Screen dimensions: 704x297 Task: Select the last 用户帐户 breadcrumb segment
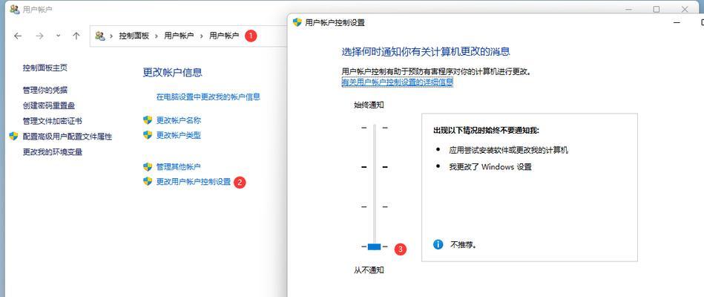(224, 36)
